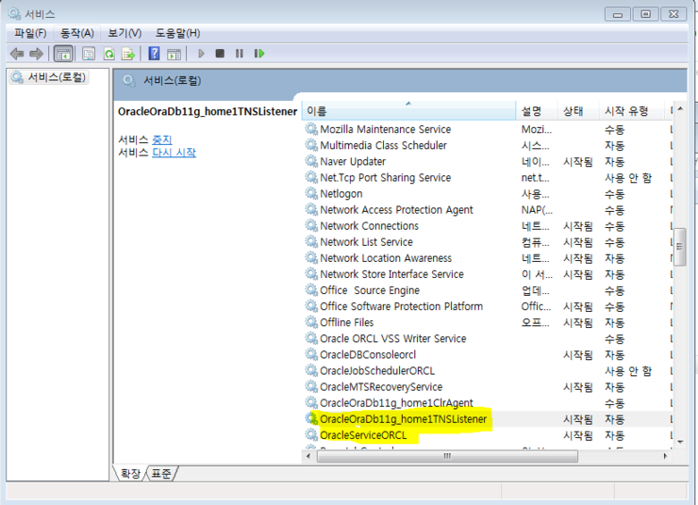
Task: Switch to the 확장 tab
Action: tap(130, 473)
